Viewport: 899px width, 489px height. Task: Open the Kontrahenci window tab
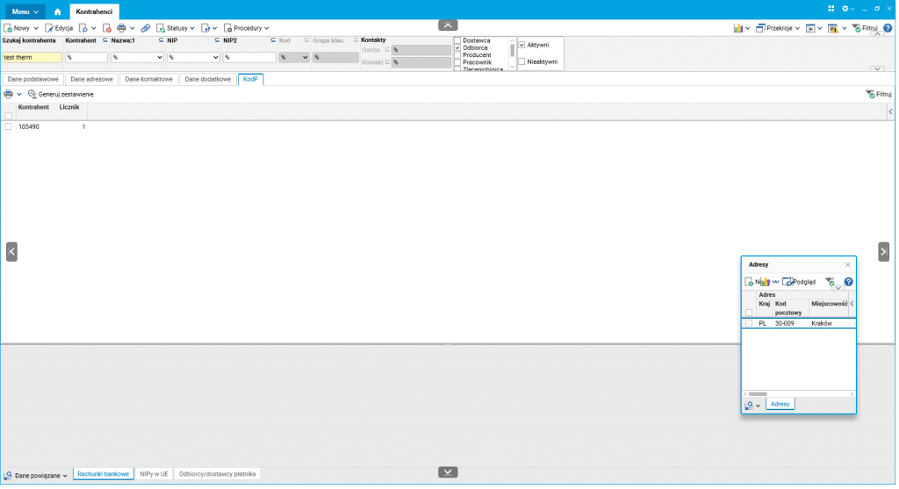pos(94,11)
